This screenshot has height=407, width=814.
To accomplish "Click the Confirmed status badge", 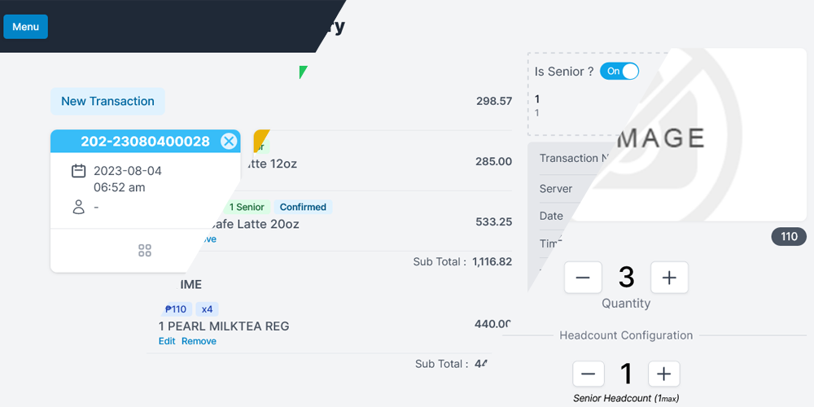I will 303,207.
